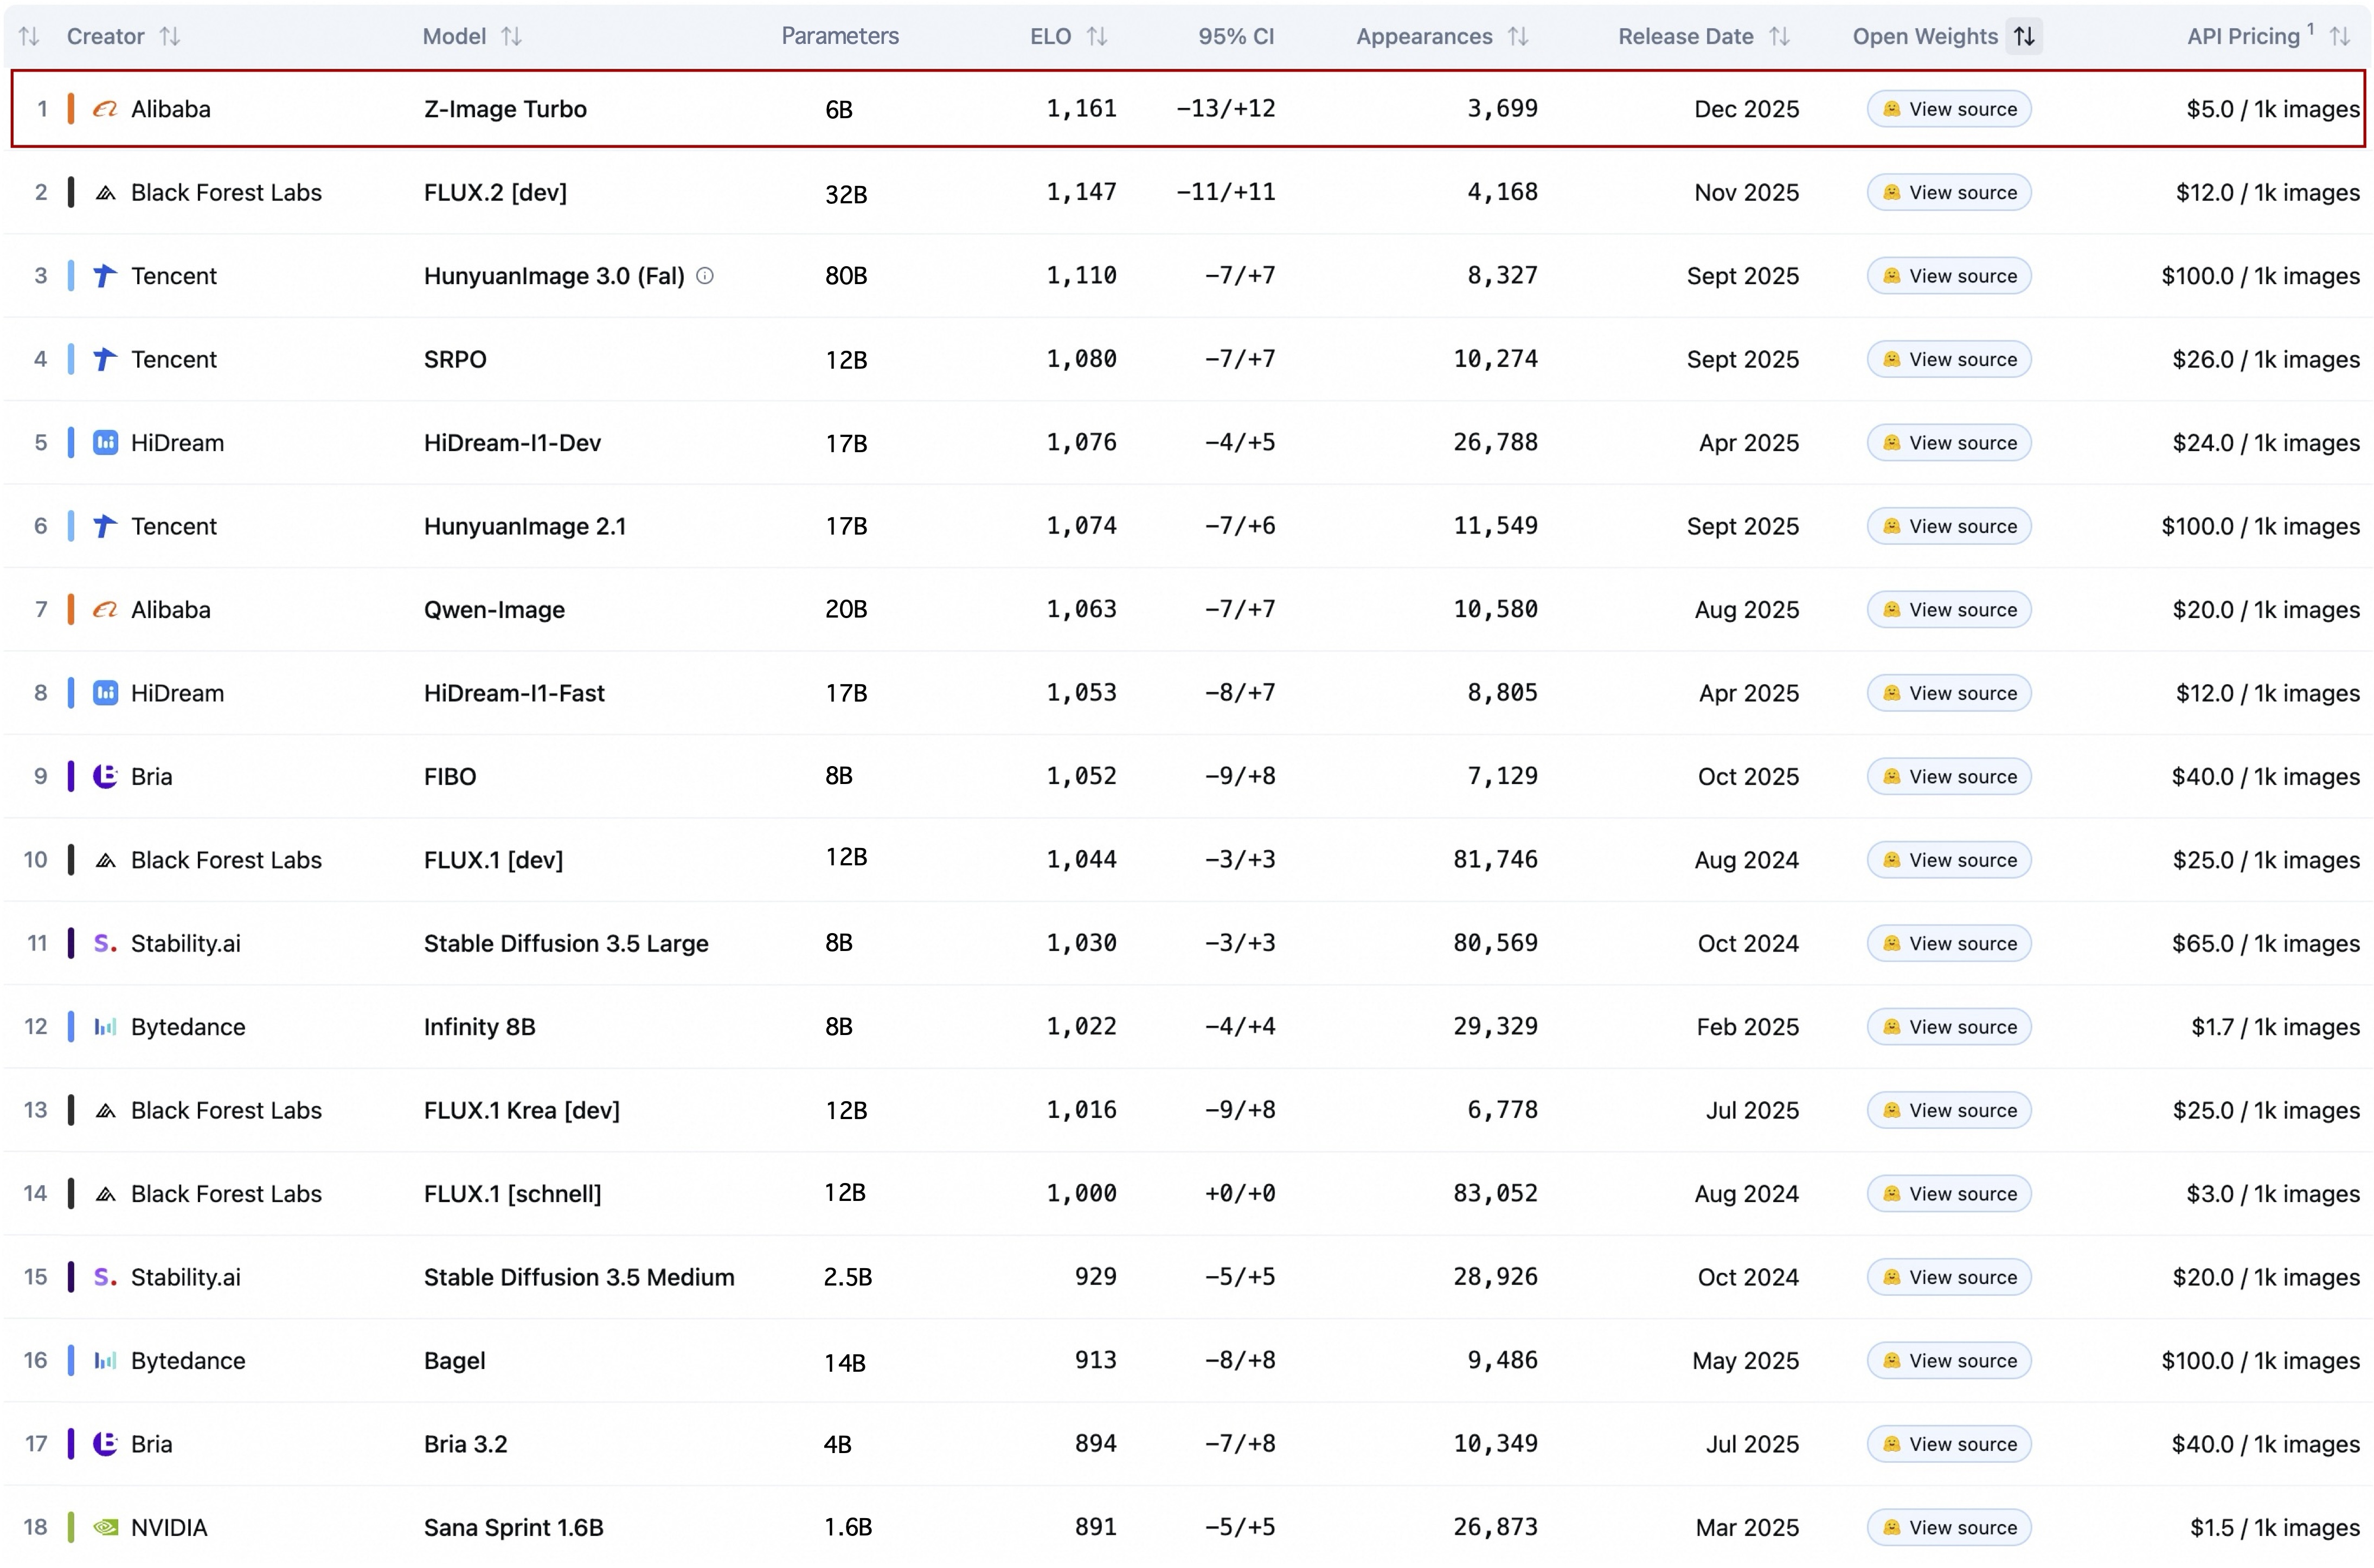Image resolution: width=2374 pixels, height=1568 pixels.
Task: Open View source for Sana Sprint 1.6B
Action: [x=1949, y=1528]
